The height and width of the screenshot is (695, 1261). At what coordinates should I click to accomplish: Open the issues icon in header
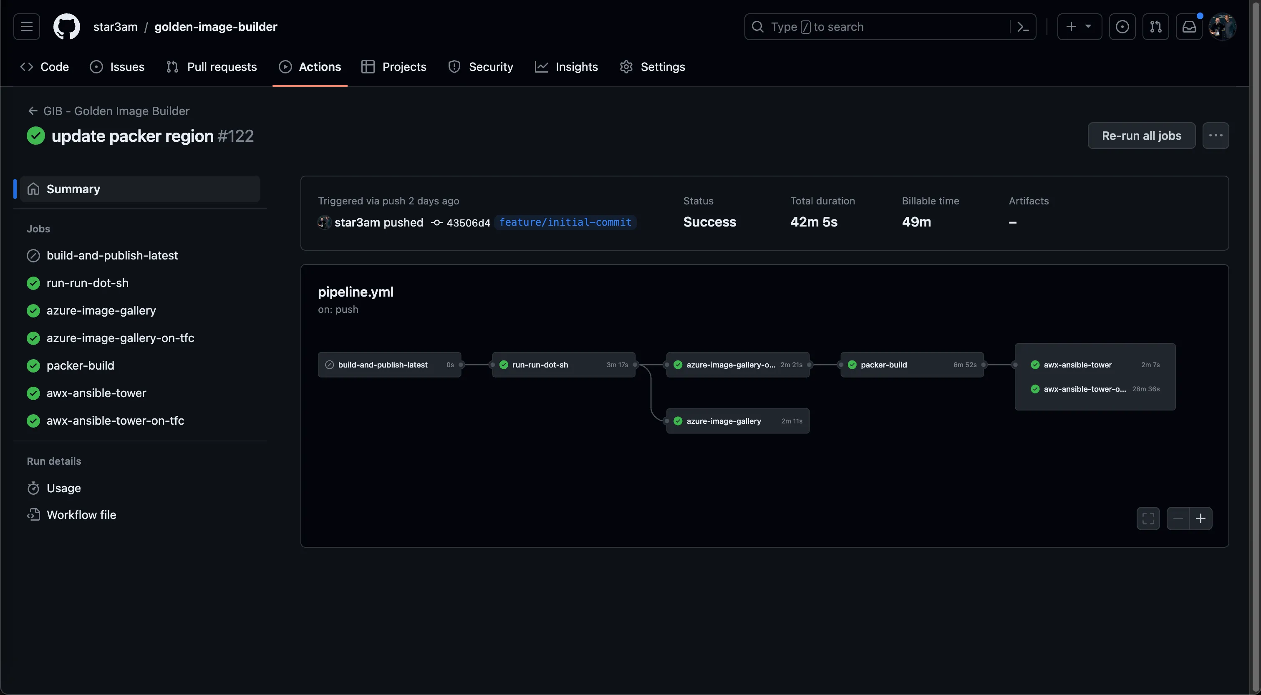click(1122, 26)
